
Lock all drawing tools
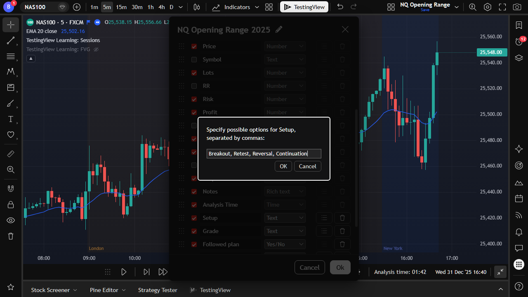11,205
